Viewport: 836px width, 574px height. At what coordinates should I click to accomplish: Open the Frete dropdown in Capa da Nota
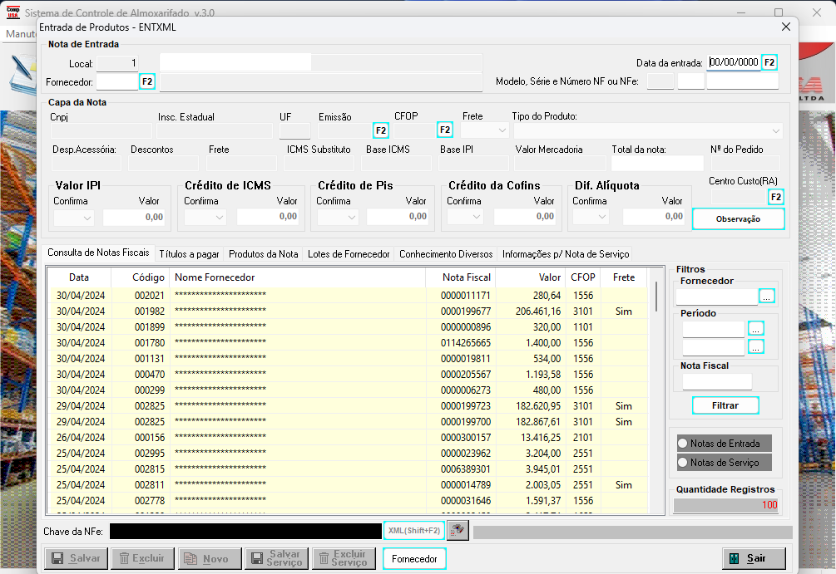coord(485,130)
